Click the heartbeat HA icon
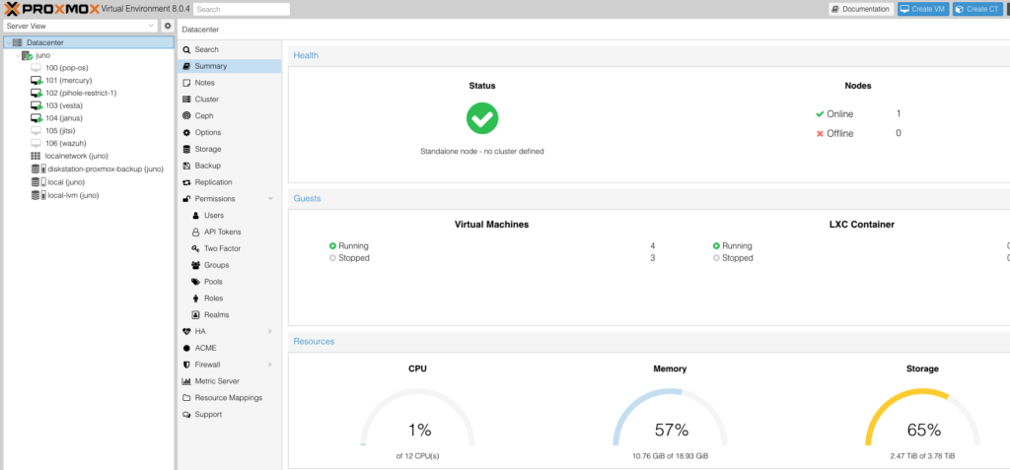 186,332
